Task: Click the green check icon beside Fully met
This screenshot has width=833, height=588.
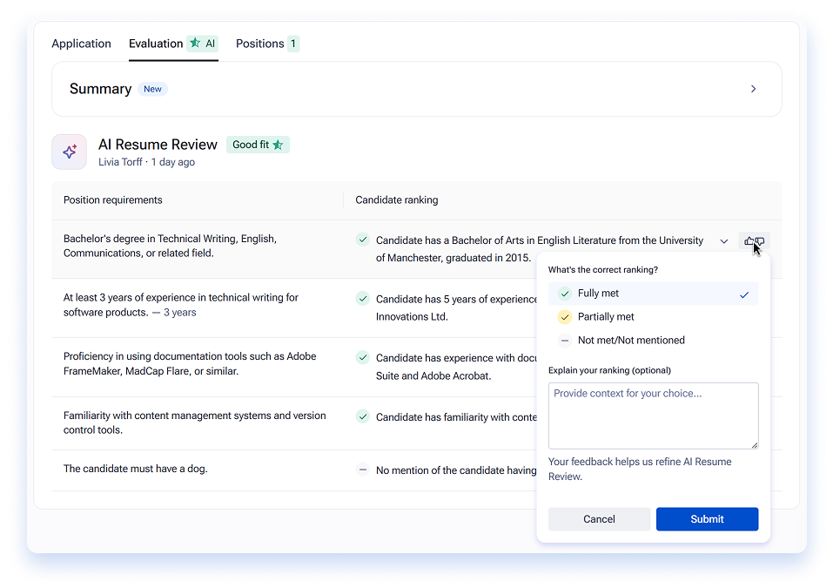Action: (x=565, y=294)
